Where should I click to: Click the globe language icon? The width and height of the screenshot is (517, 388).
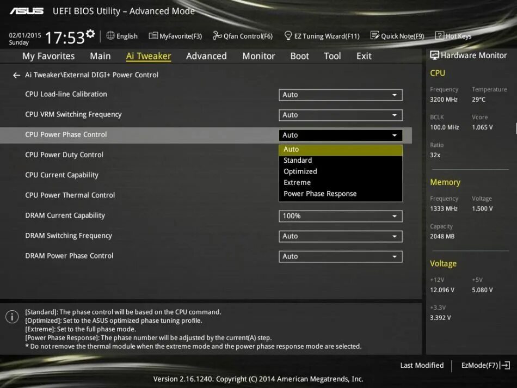[110, 35]
